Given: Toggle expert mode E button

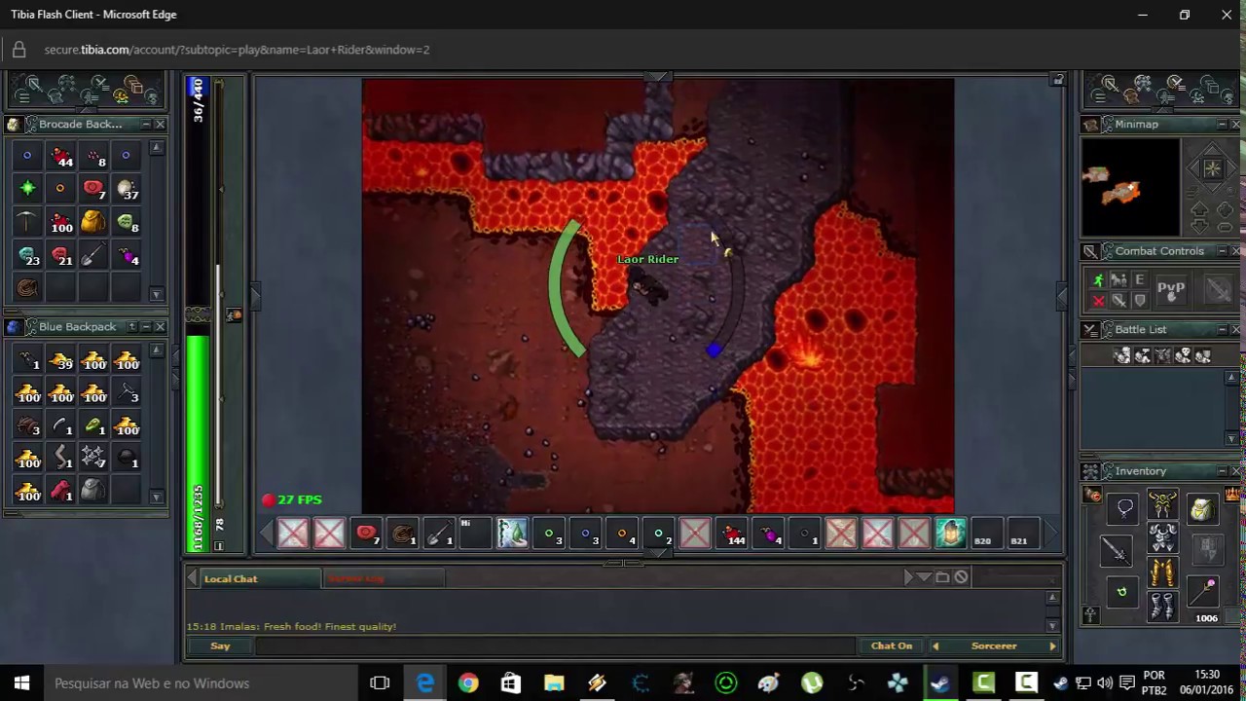Looking at the screenshot, I should (1139, 280).
